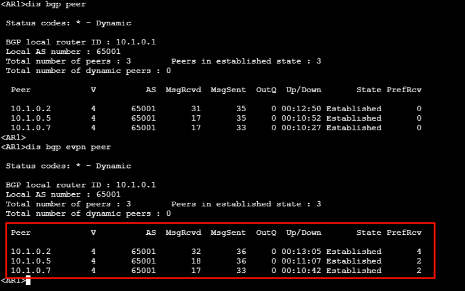The height and width of the screenshot is (291, 465).
Task: Click peer 10.1.0.2 in the first BGP table
Action: [31, 108]
